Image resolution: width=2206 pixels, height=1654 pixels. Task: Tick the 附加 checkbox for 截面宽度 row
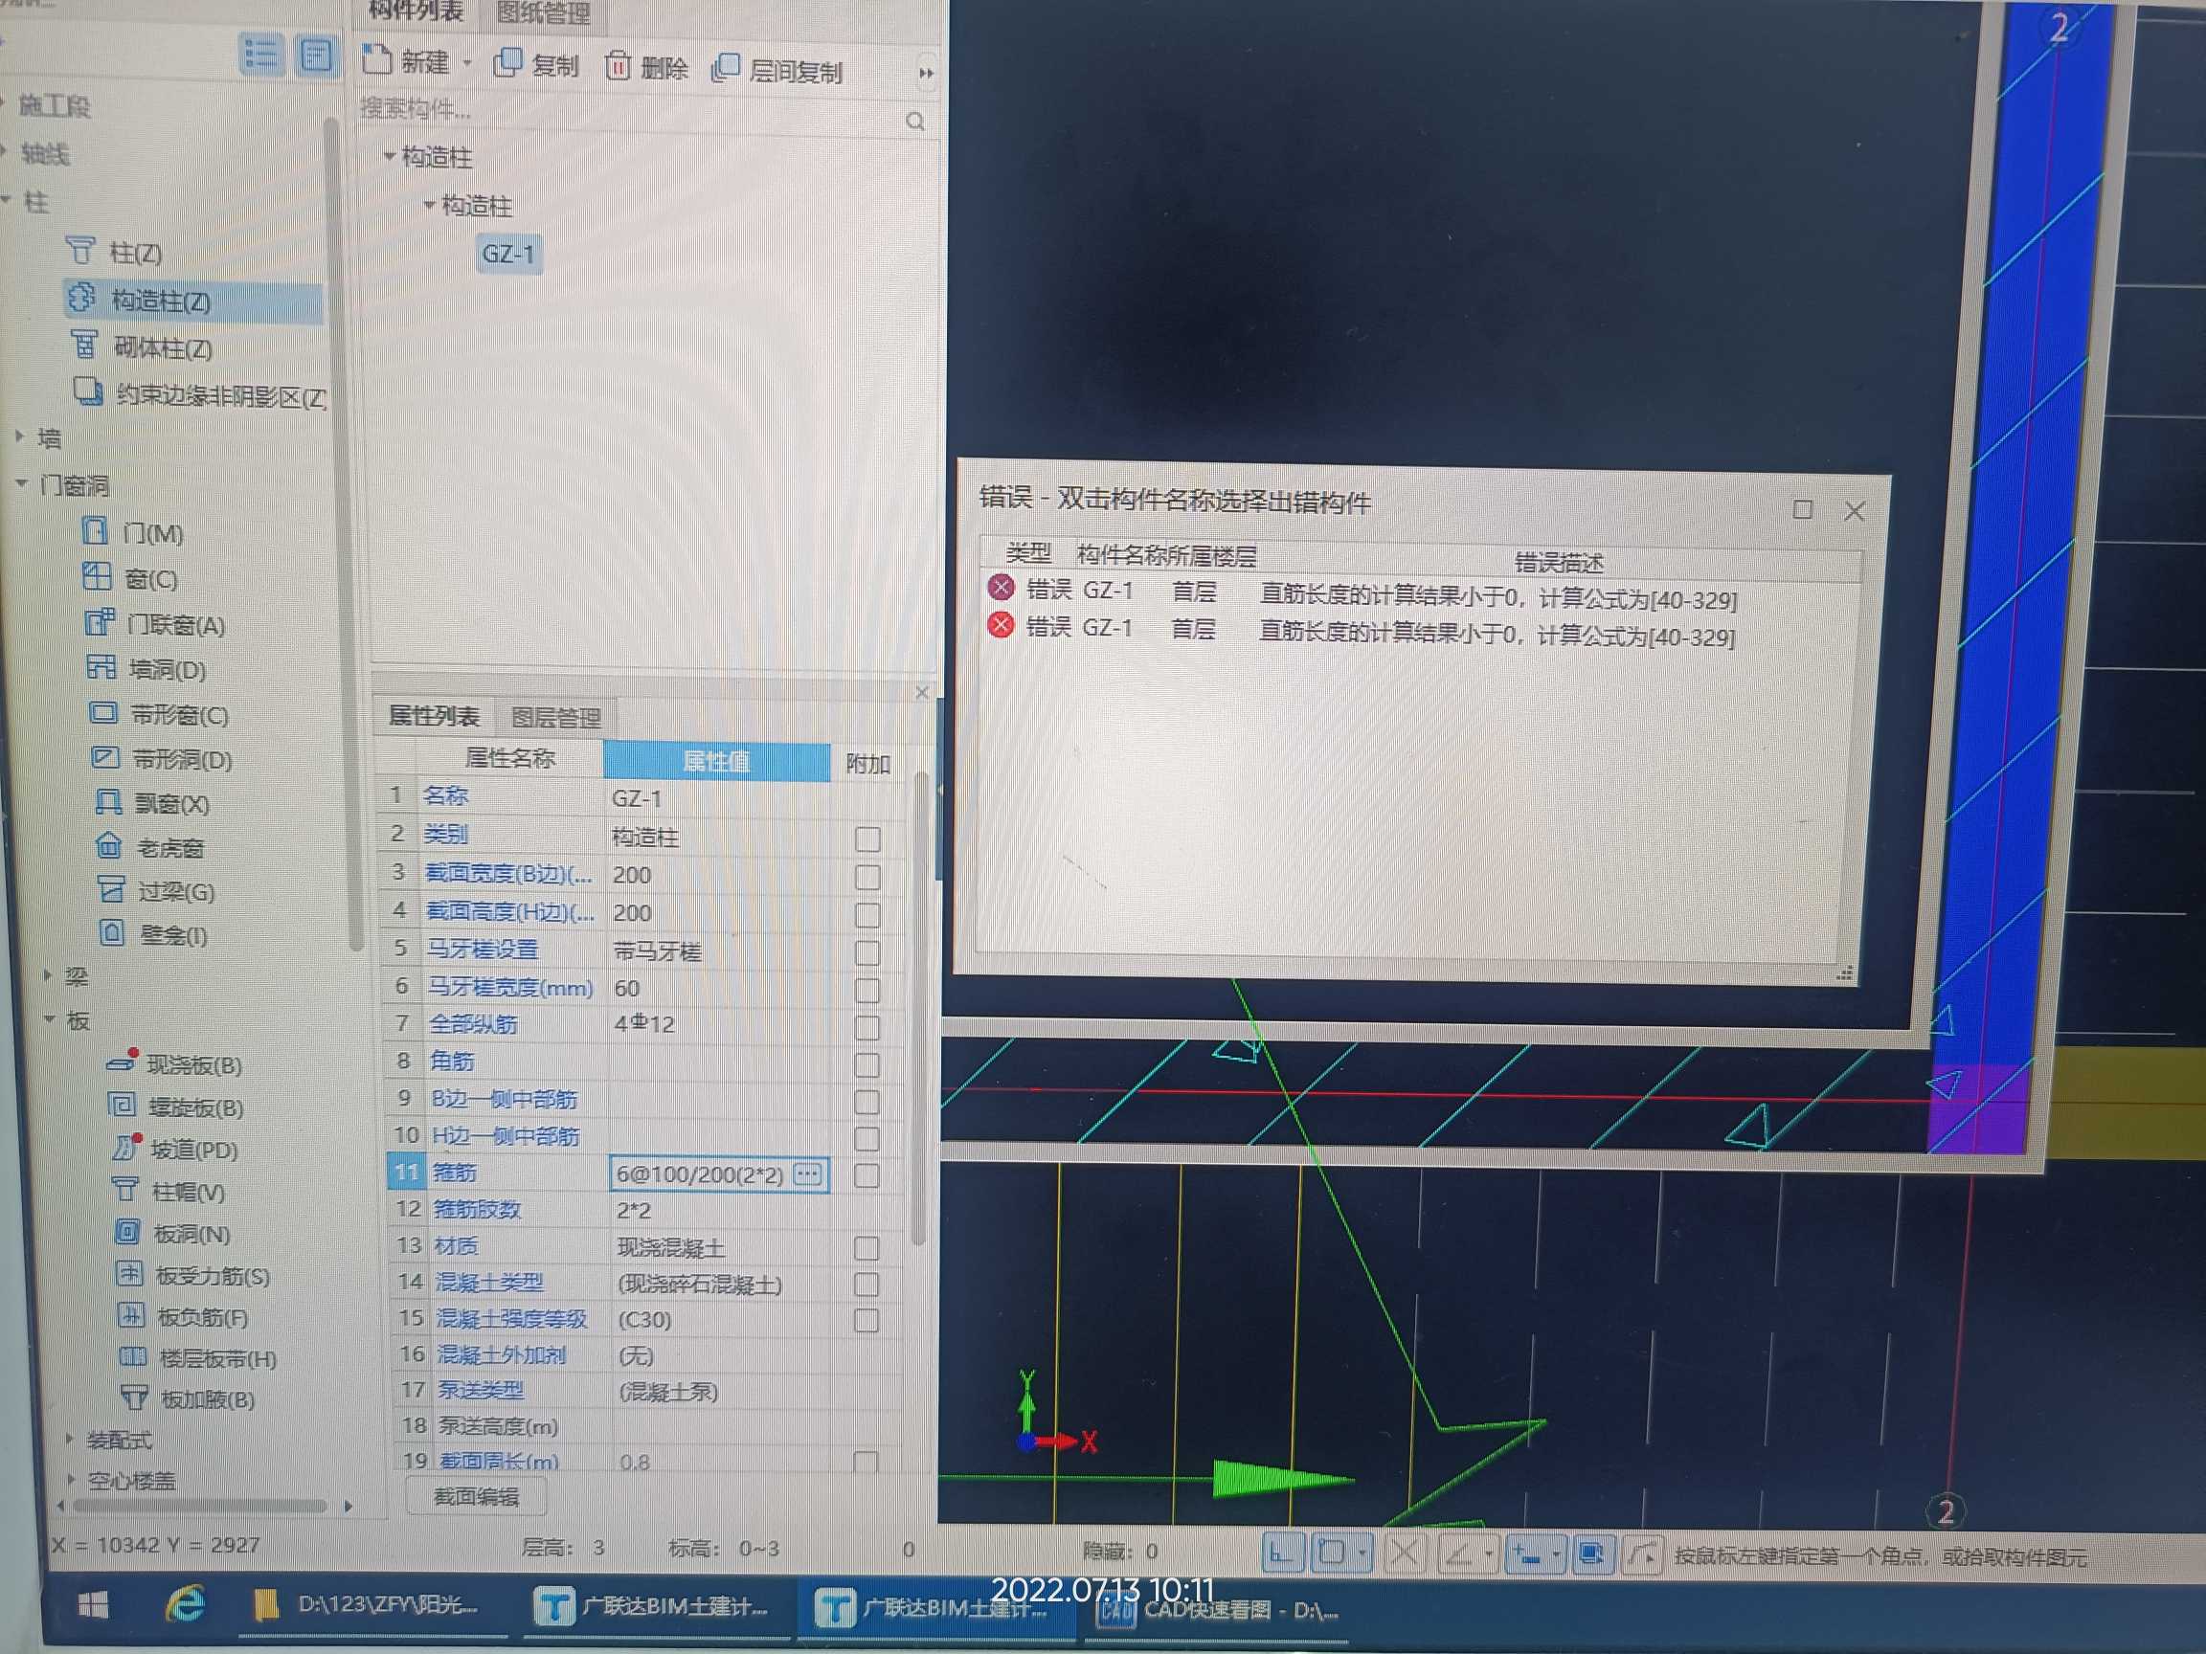click(867, 878)
